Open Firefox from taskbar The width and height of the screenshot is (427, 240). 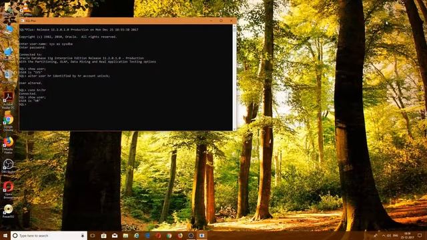[x=180, y=235]
